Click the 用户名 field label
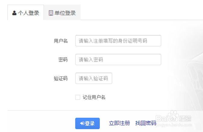 pyautogui.click(x=61, y=41)
